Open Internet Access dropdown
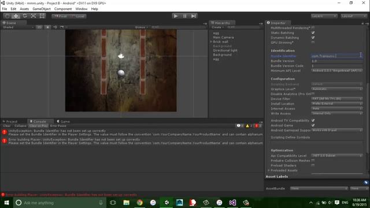The height and width of the screenshot is (208, 370). tap(336, 109)
